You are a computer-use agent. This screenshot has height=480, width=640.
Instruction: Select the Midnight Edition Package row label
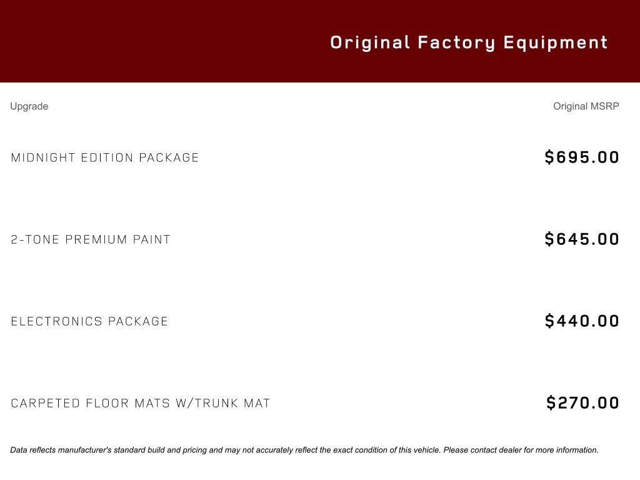(x=105, y=157)
